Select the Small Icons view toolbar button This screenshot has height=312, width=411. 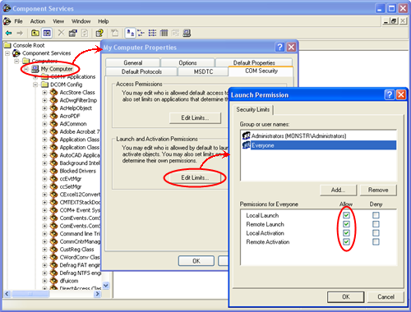pos(141,33)
